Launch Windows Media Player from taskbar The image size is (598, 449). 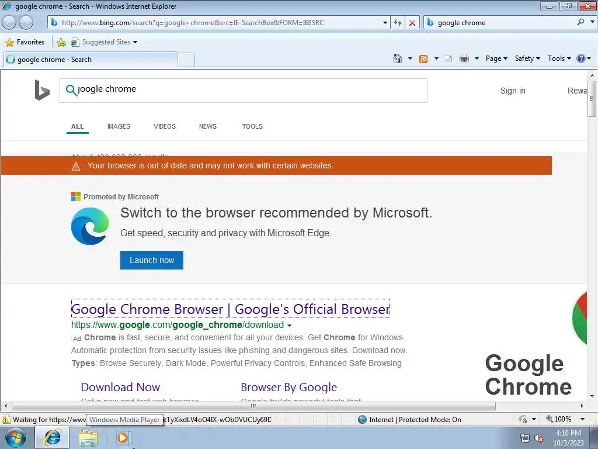click(123, 438)
